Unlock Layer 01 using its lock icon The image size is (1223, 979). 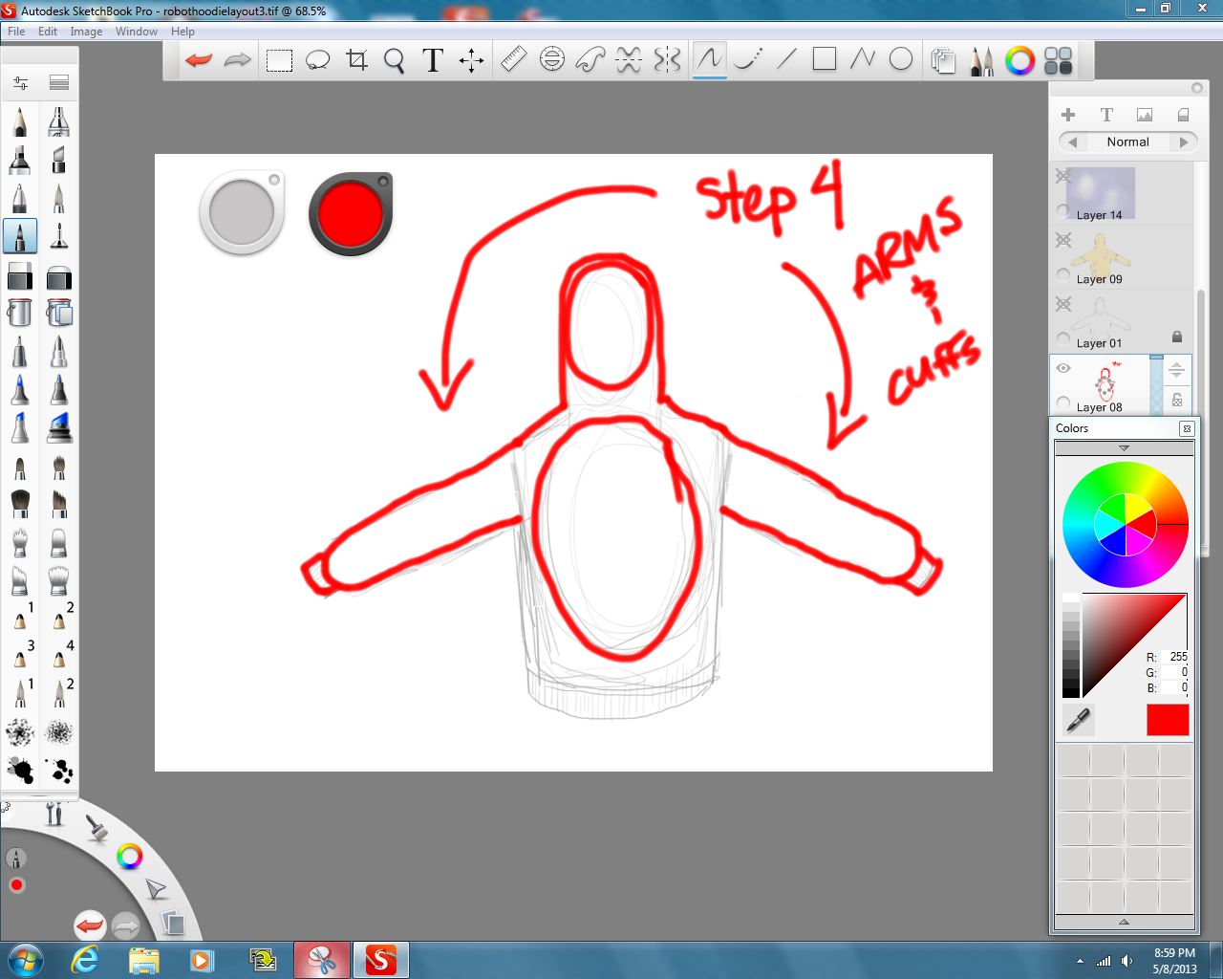click(x=1177, y=336)
